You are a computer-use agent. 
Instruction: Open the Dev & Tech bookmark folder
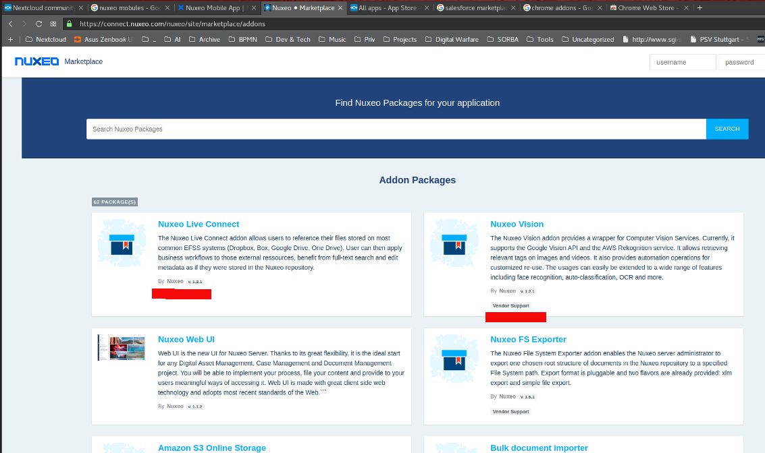click(x=288, y=40)
